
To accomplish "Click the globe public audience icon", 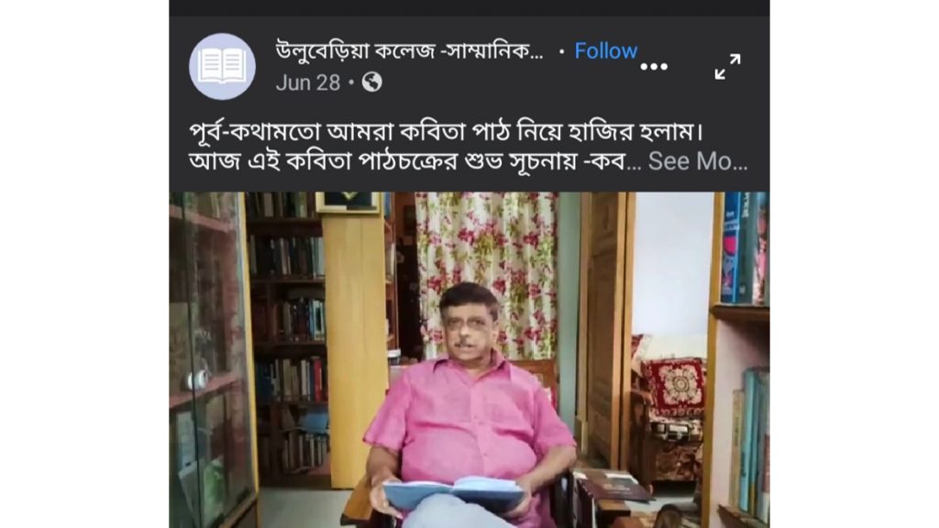I will tap(372, 82).
